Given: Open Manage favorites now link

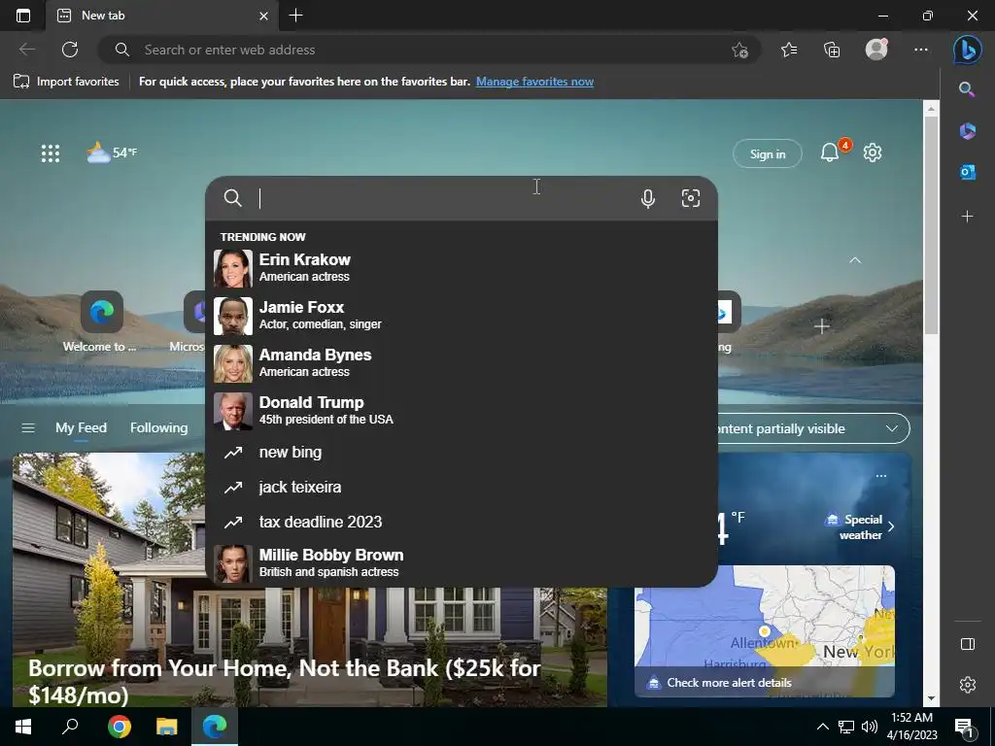Looking at the screenshot, I should pos(534,82).
